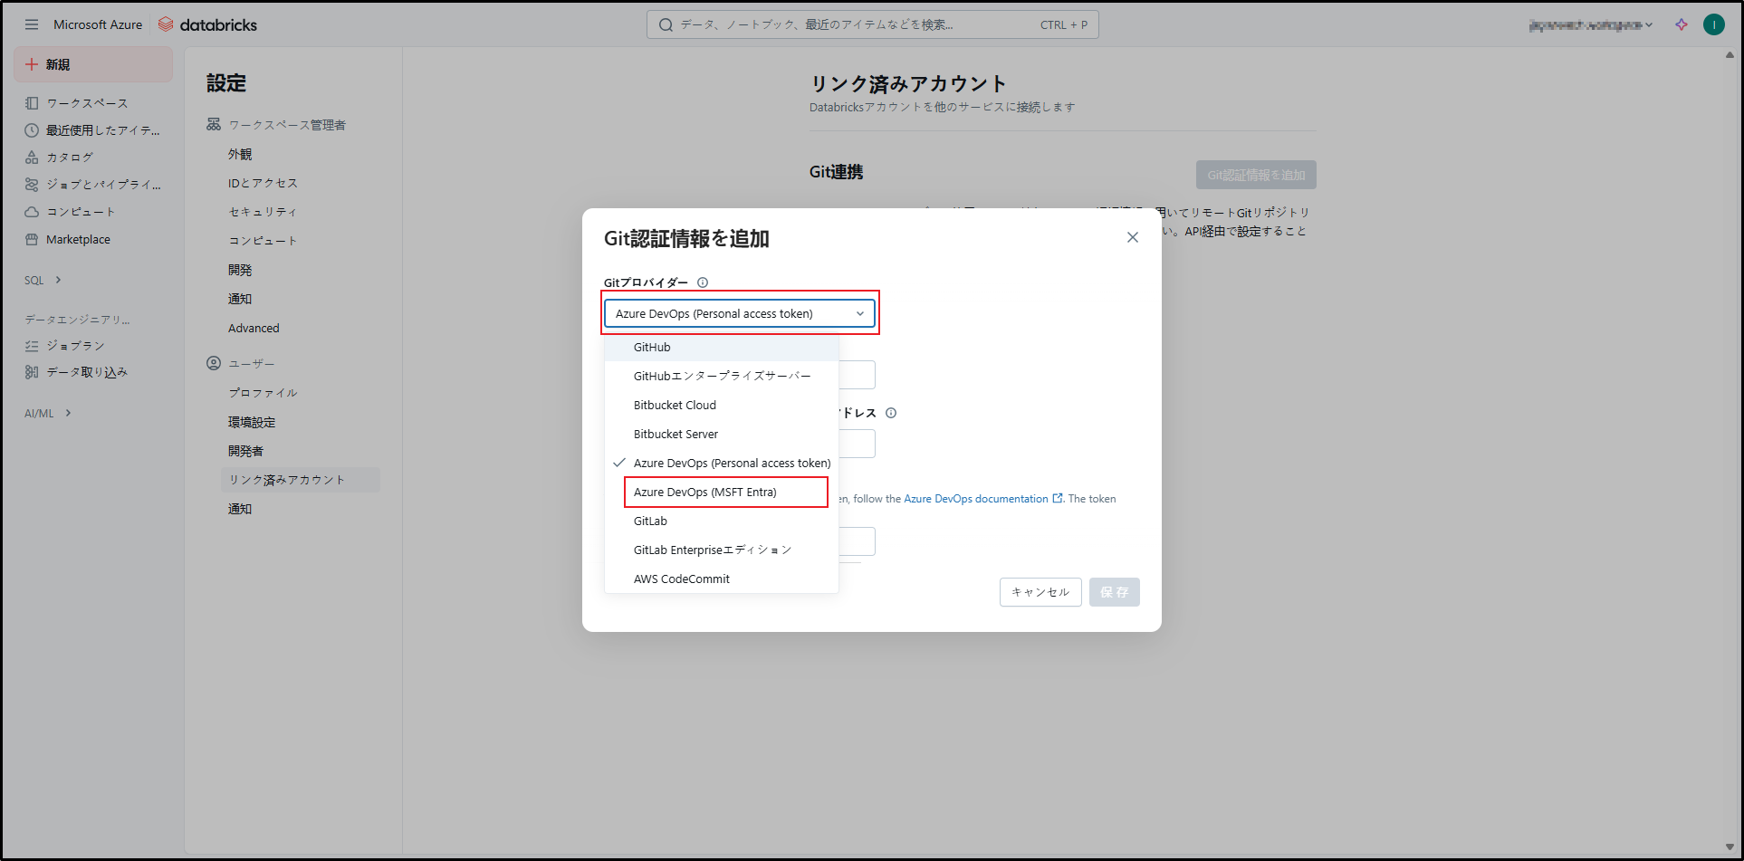Open Advanced settings

[254, 328]
